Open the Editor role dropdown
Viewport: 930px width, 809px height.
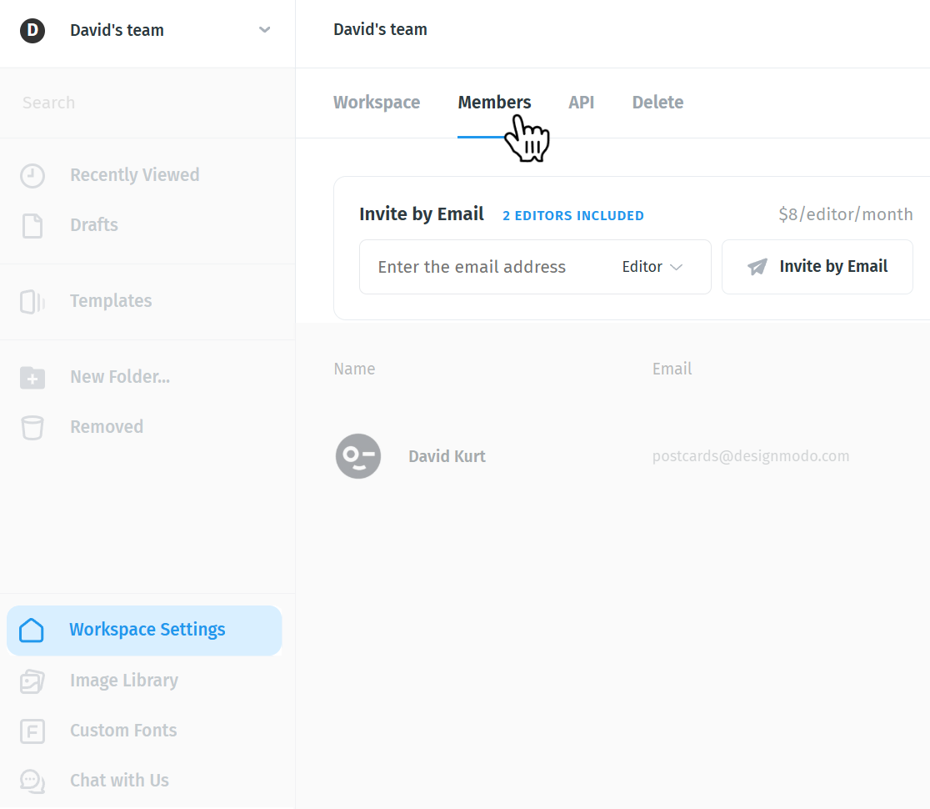tap(652, 267)
